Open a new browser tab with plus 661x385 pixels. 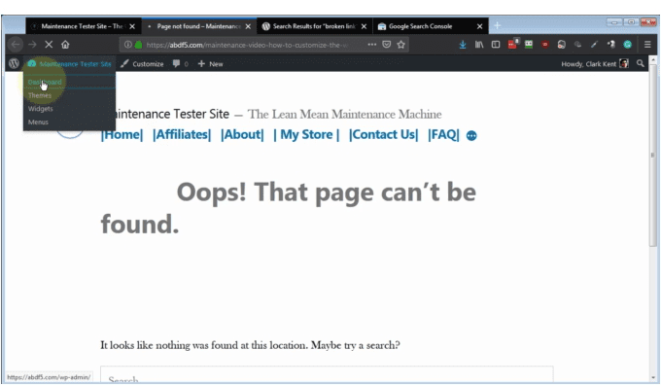click(x=498, y=26)
